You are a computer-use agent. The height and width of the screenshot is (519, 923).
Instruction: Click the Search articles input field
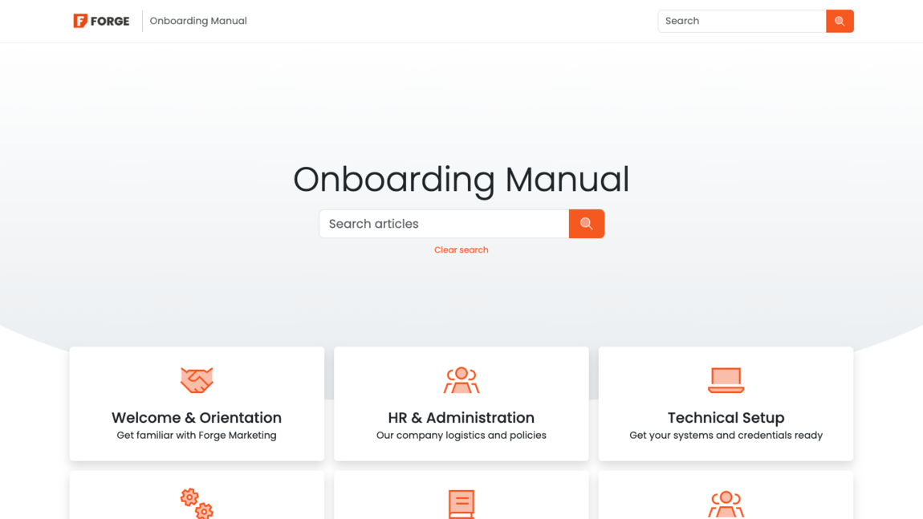pos(441,224)
